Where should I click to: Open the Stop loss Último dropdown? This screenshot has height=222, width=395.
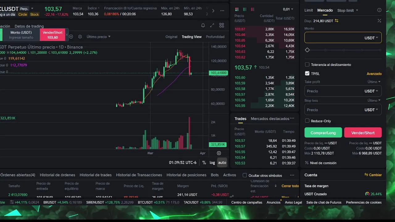(x=374, y=101)
